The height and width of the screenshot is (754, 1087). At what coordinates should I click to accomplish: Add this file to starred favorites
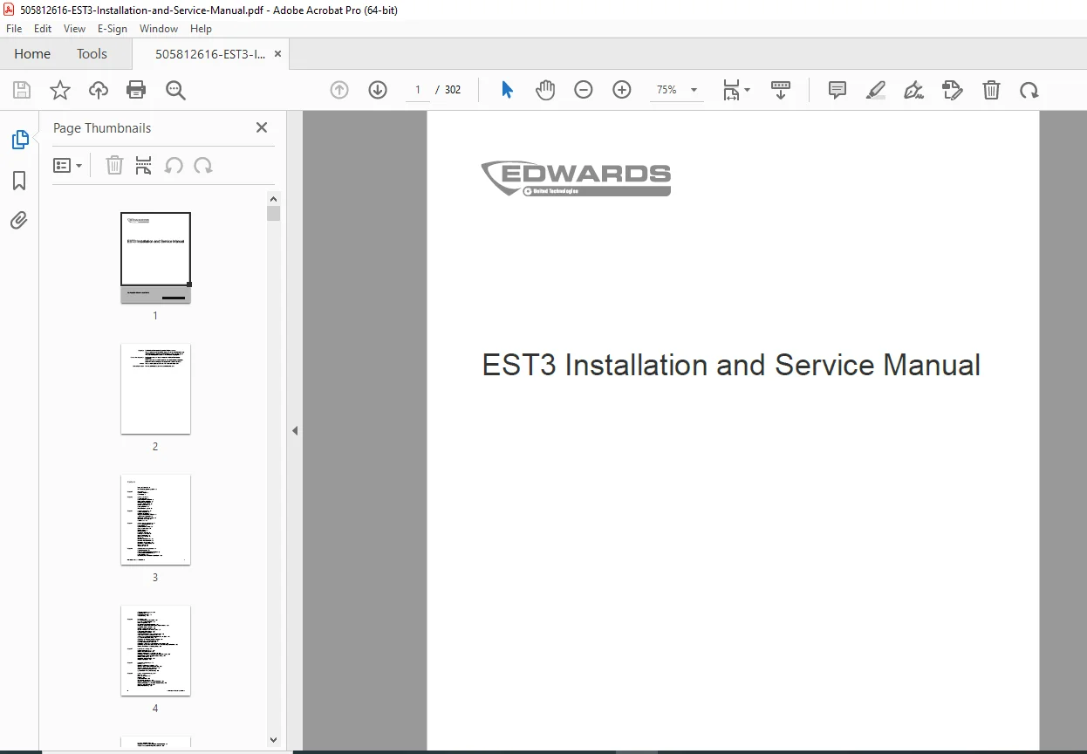tap(60, 90)
